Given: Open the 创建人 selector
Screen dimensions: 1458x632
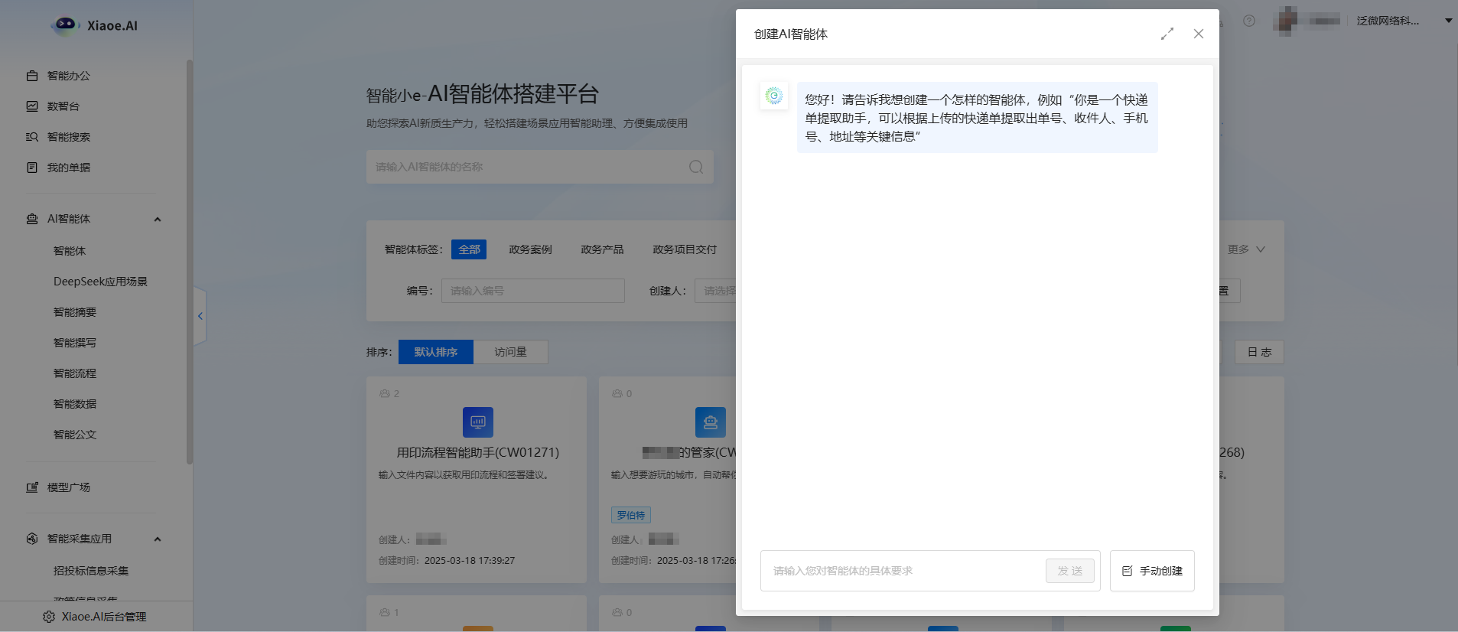Looking at the screenshot, I should 716,291.
